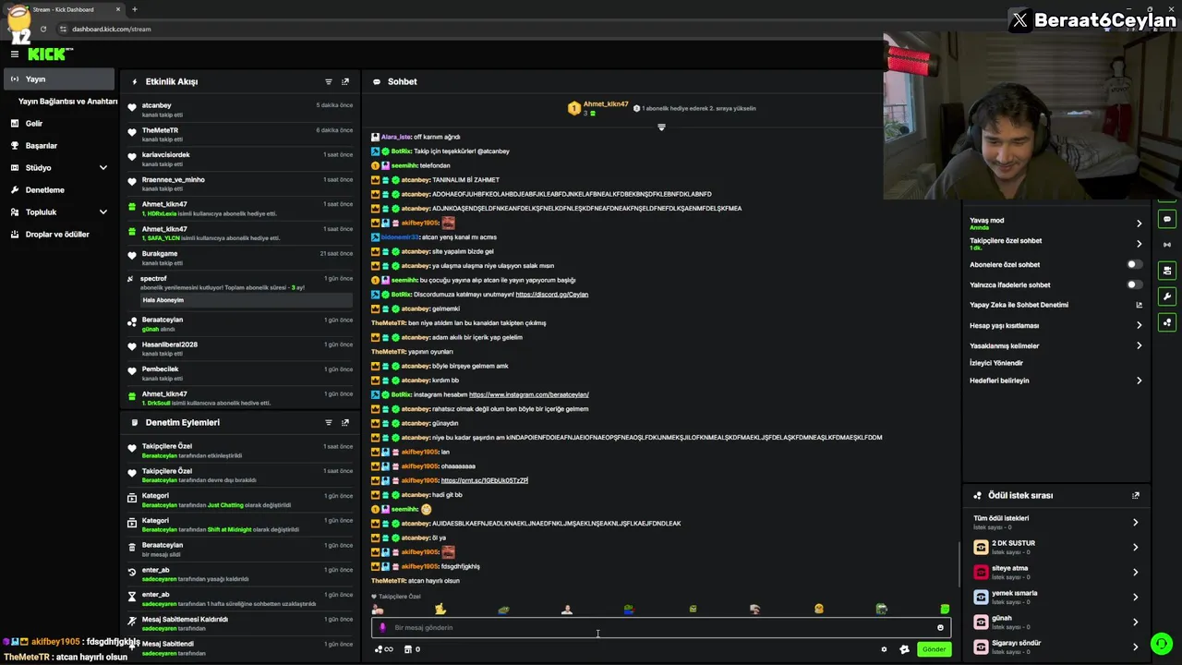The height and width of the screenshot is (665, 1182).
Task: Open the prnt.sc link from akifbey1905
Action: click(x=484, y=480)
